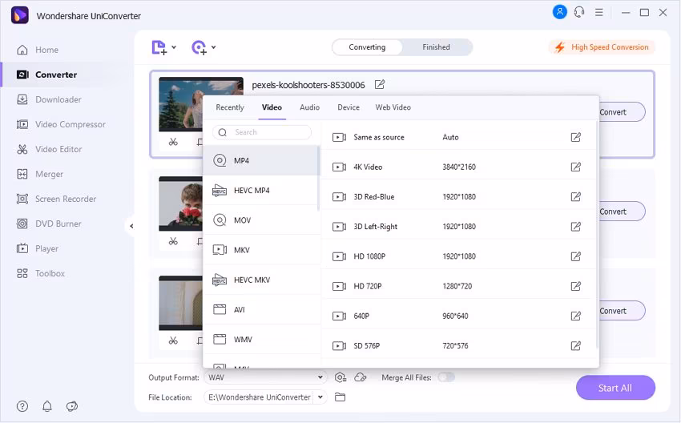The width and height of the screenshot is (681, 423).
Task: Expand the Add disc dropdown arrow
Action: point(214,47)
